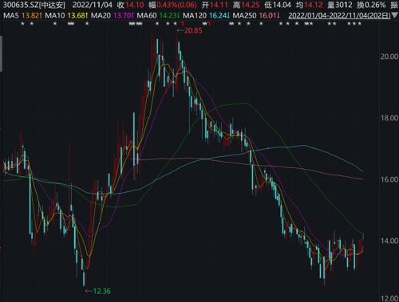Click the star marker below MA10 label
This screenshot has width=399, height=302.
click(55, 24)
